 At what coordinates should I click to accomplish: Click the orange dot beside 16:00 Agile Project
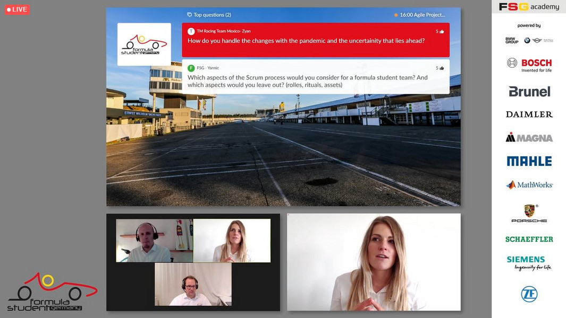tap(396, 15)
